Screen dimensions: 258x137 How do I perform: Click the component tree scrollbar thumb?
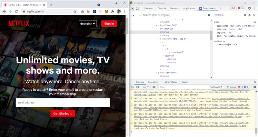click(211, 35)
